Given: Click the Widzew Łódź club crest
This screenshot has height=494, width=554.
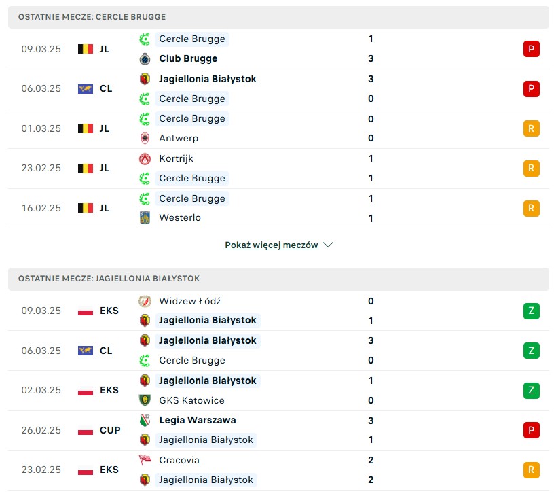Looking at the screenshot, I should (x=145, y=301).
